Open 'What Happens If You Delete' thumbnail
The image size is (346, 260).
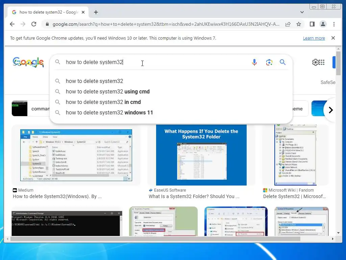[x=201, y=155]
